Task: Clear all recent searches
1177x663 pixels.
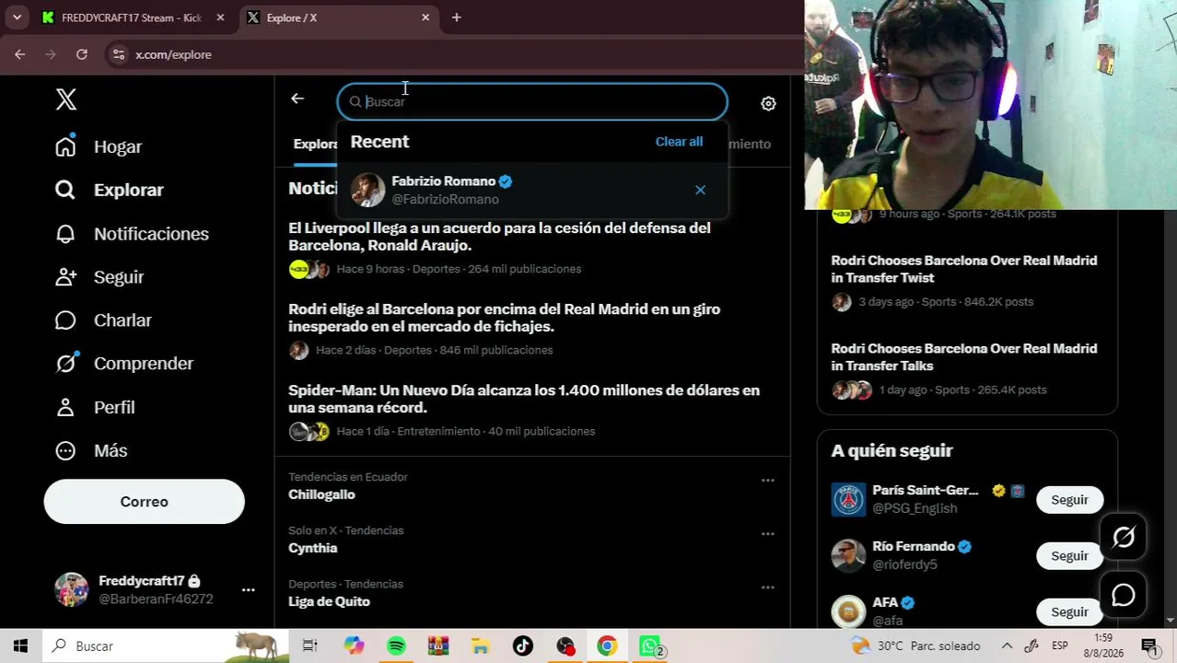Action: [x=679, y=142]
